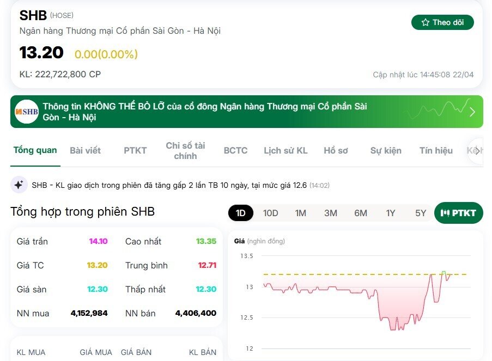Screen dimensions: 492x361
Task: Follow SHB with the Theo dõi button
Action: click(442, 22)
